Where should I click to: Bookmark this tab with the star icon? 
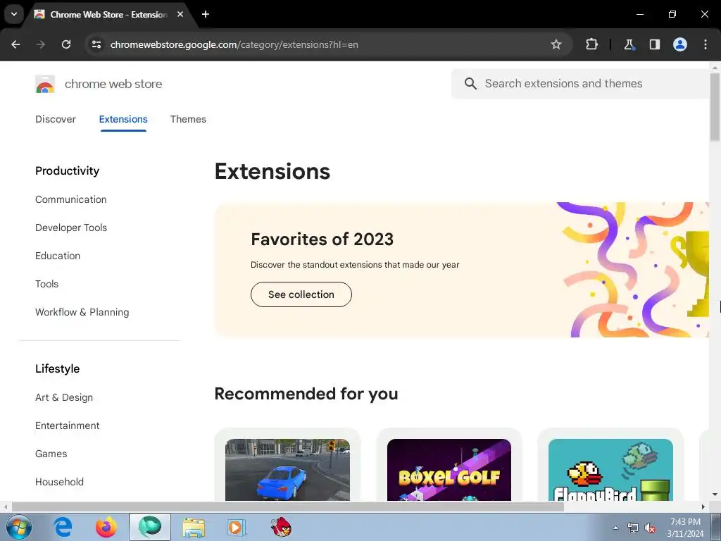[x=556, y=44]
